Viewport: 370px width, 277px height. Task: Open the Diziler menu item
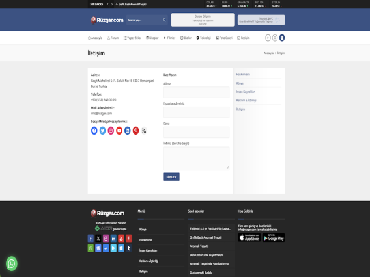click(x=186, y=38)
